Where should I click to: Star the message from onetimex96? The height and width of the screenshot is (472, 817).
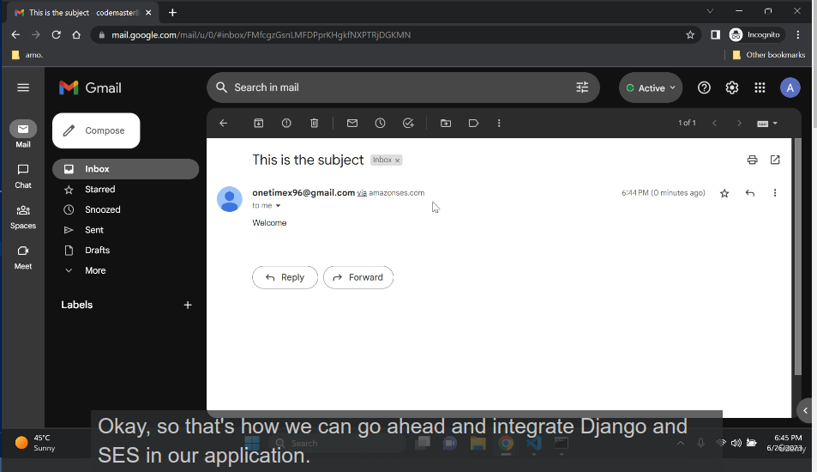pyautogui.click(x=724, y=193)
